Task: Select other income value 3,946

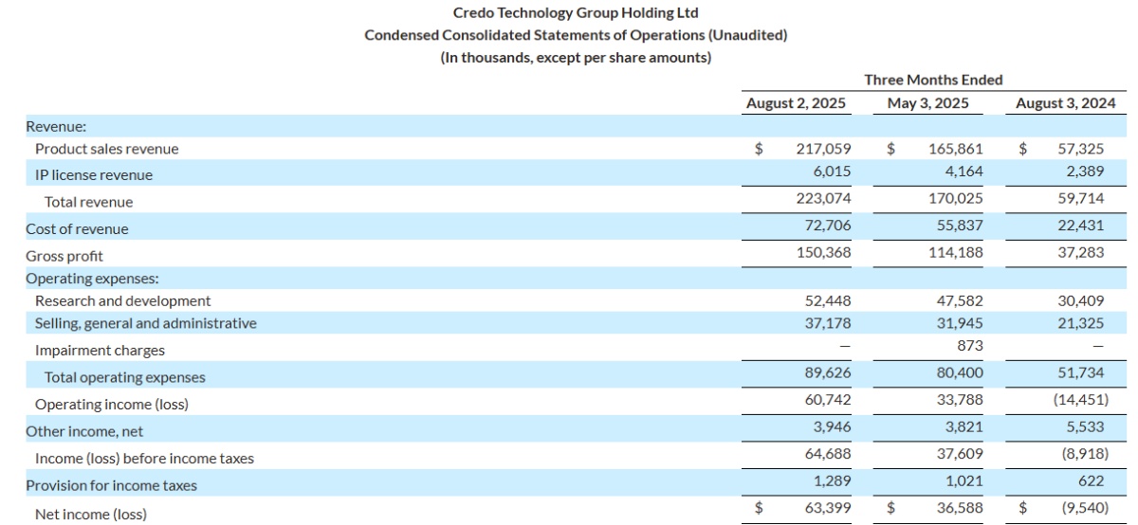Action: tap(833, 427)
